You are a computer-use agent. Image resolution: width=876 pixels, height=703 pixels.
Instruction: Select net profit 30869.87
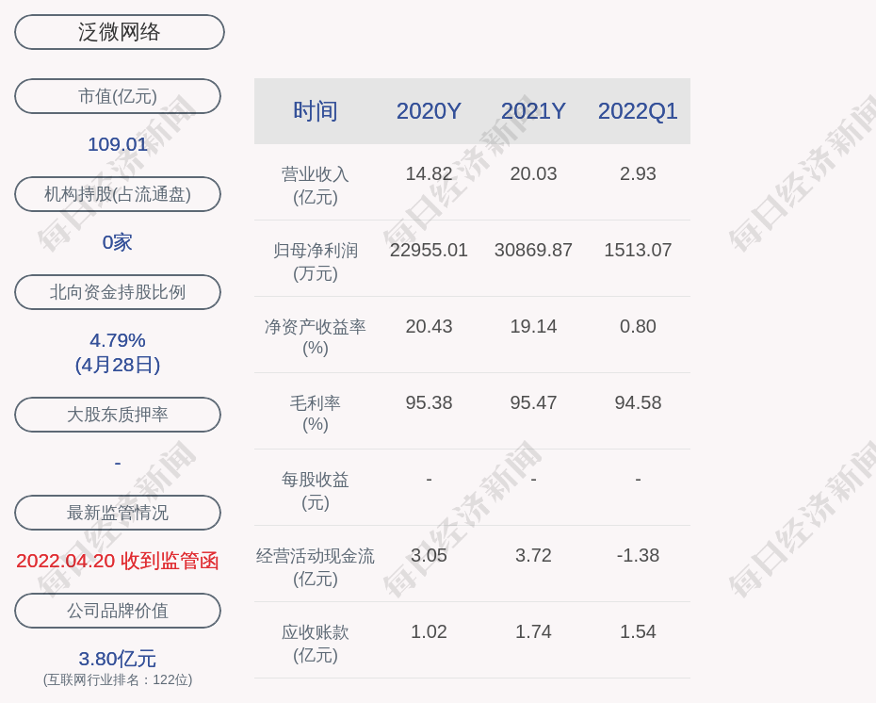533,250
